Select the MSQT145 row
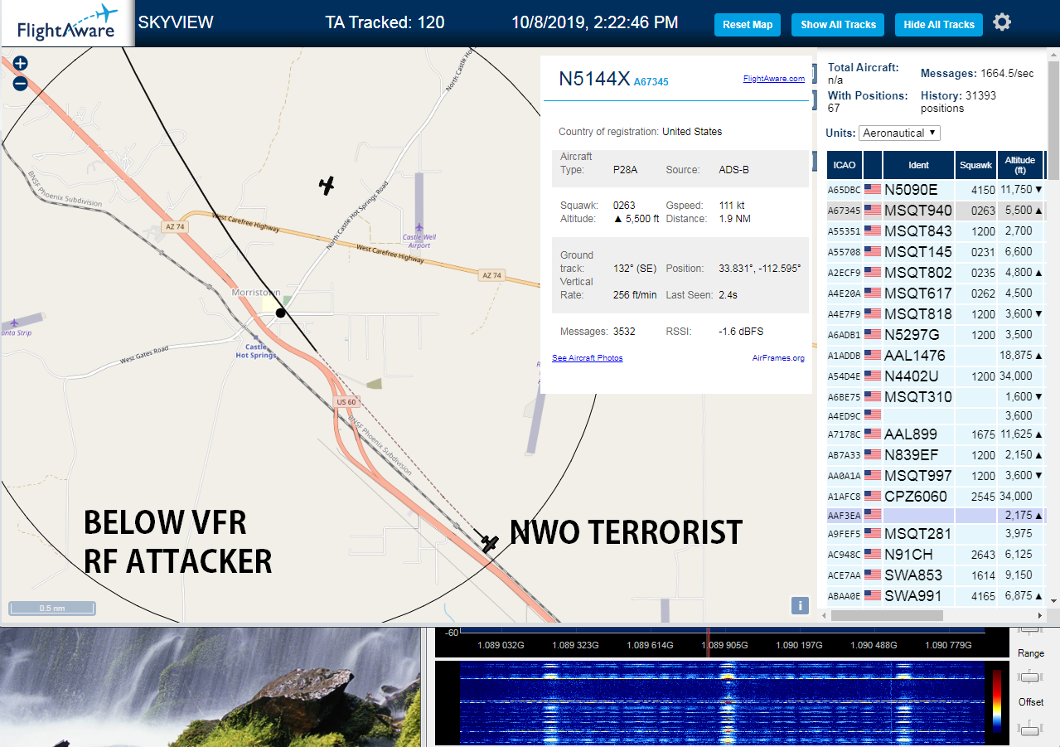Screen dimensions: 1060x747 (936, 252)
